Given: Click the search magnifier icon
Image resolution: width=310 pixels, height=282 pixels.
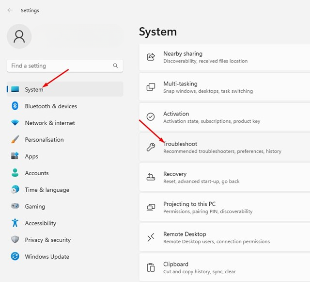Looking at the screenshot, I should [115, 66].
